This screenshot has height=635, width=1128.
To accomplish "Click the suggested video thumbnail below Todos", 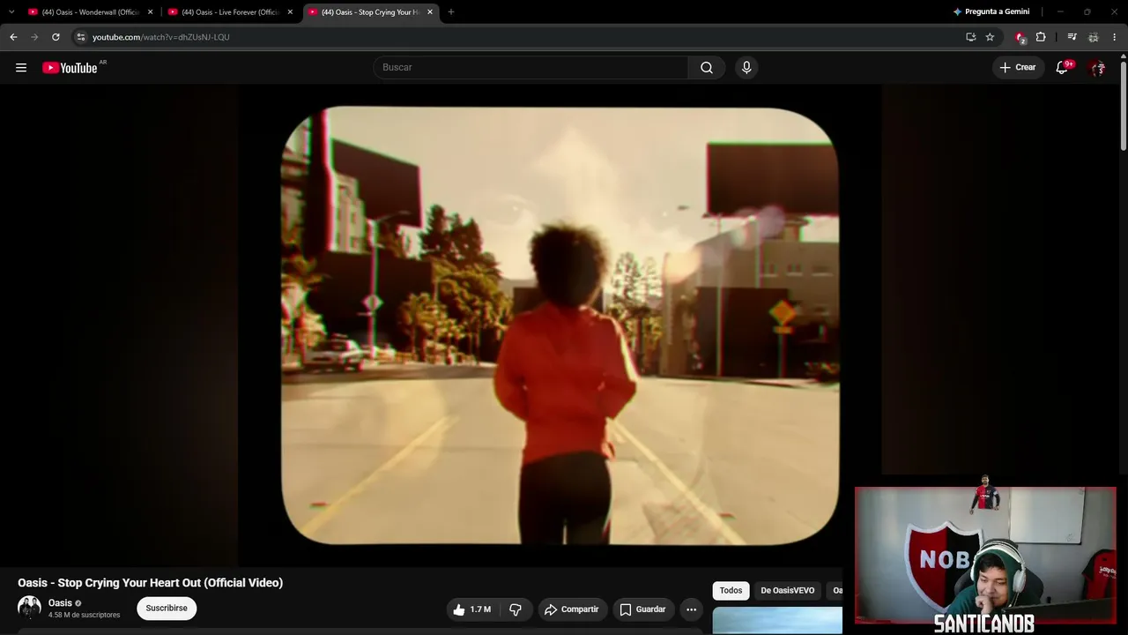I will point(777,621).
